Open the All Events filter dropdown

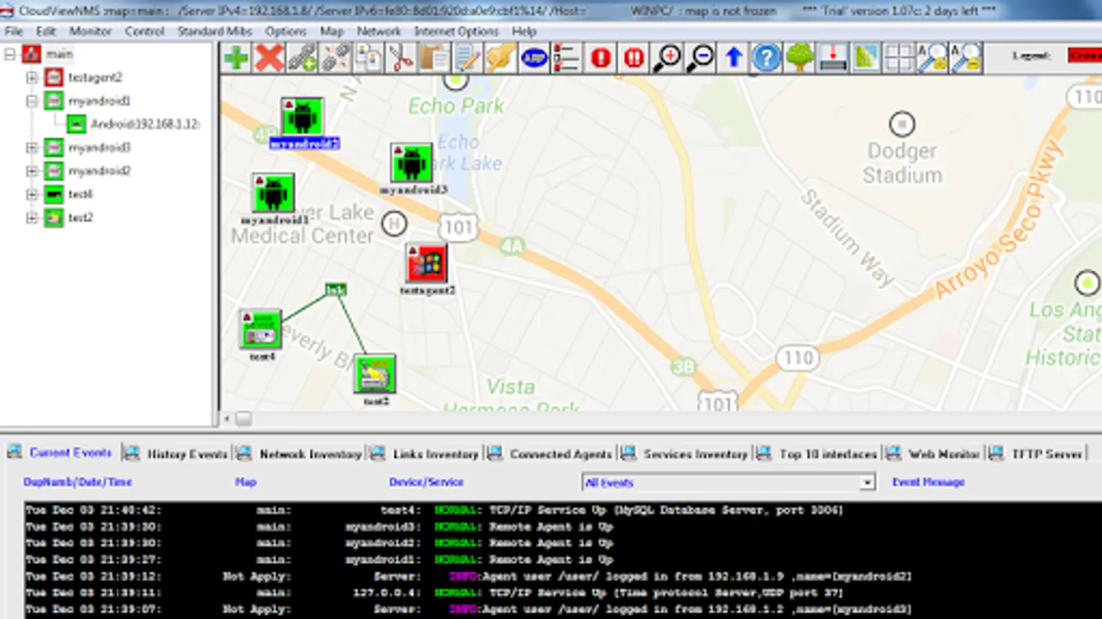[867, 483]
